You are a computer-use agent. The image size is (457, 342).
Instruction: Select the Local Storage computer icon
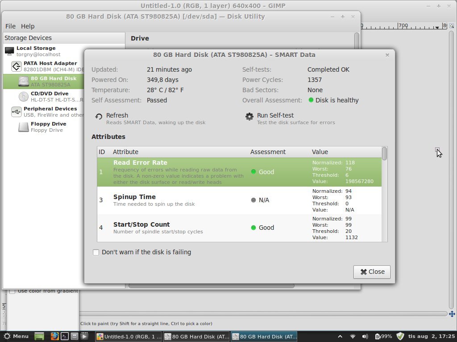coord(9,51)
